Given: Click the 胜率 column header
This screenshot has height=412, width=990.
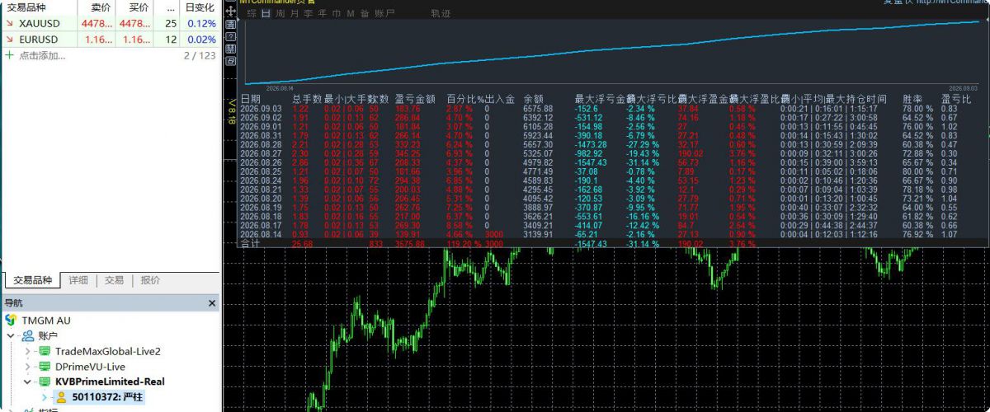Looking at the screenshot, I should coord(913,99).
